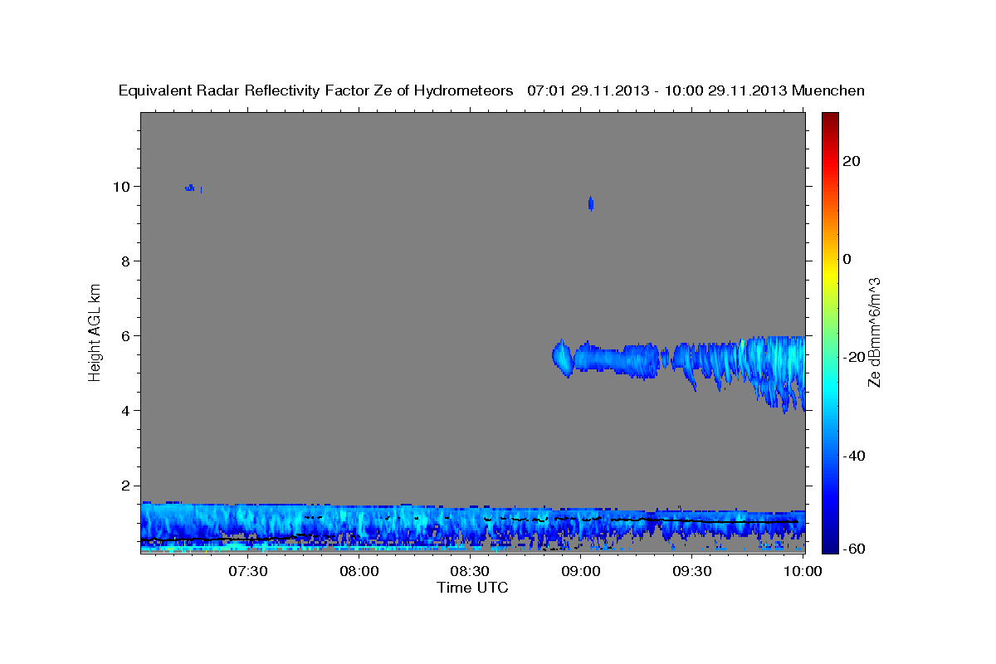The height and width of the screenshot is (664, 996).
Task: Click the colorbar label -60
Action: point(855,549)
